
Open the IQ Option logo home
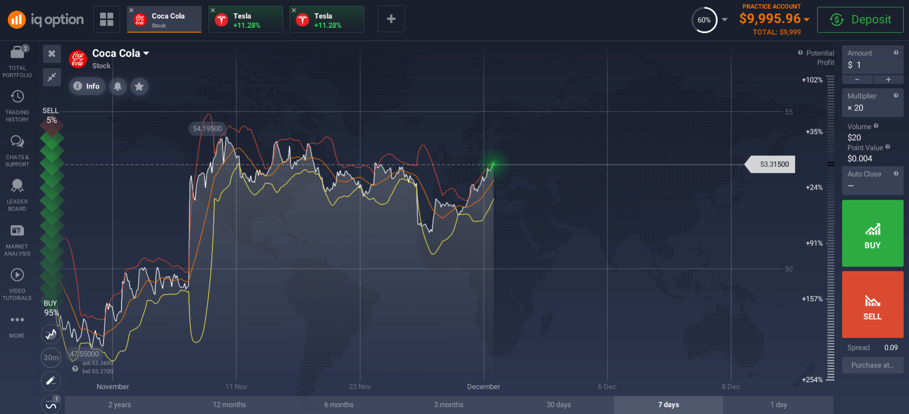45,19
